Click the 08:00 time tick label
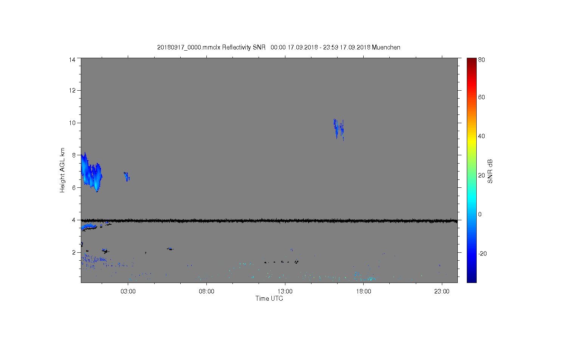This screenshot has height=340, width=567. pos(206,292)
